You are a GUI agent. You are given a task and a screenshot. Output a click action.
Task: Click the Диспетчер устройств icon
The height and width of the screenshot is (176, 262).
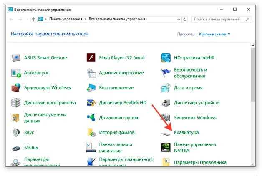point(166,103)
